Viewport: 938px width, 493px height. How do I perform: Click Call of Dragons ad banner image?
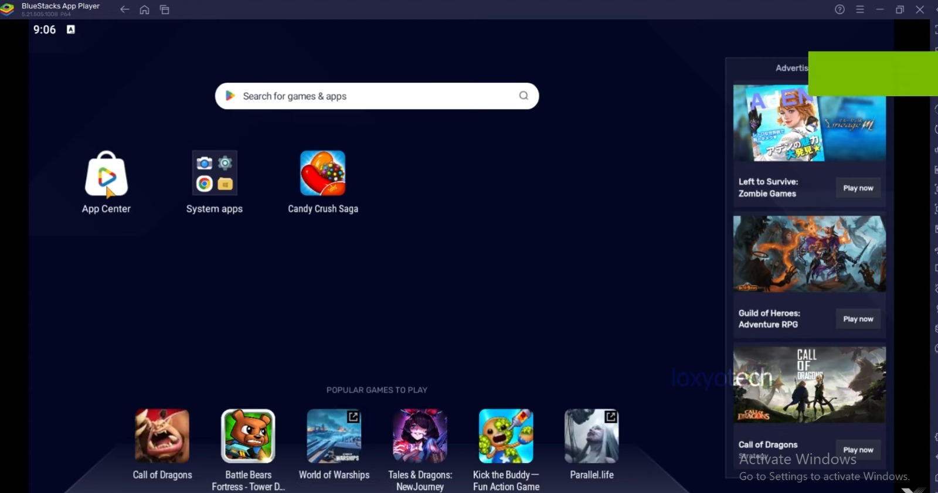810,385
